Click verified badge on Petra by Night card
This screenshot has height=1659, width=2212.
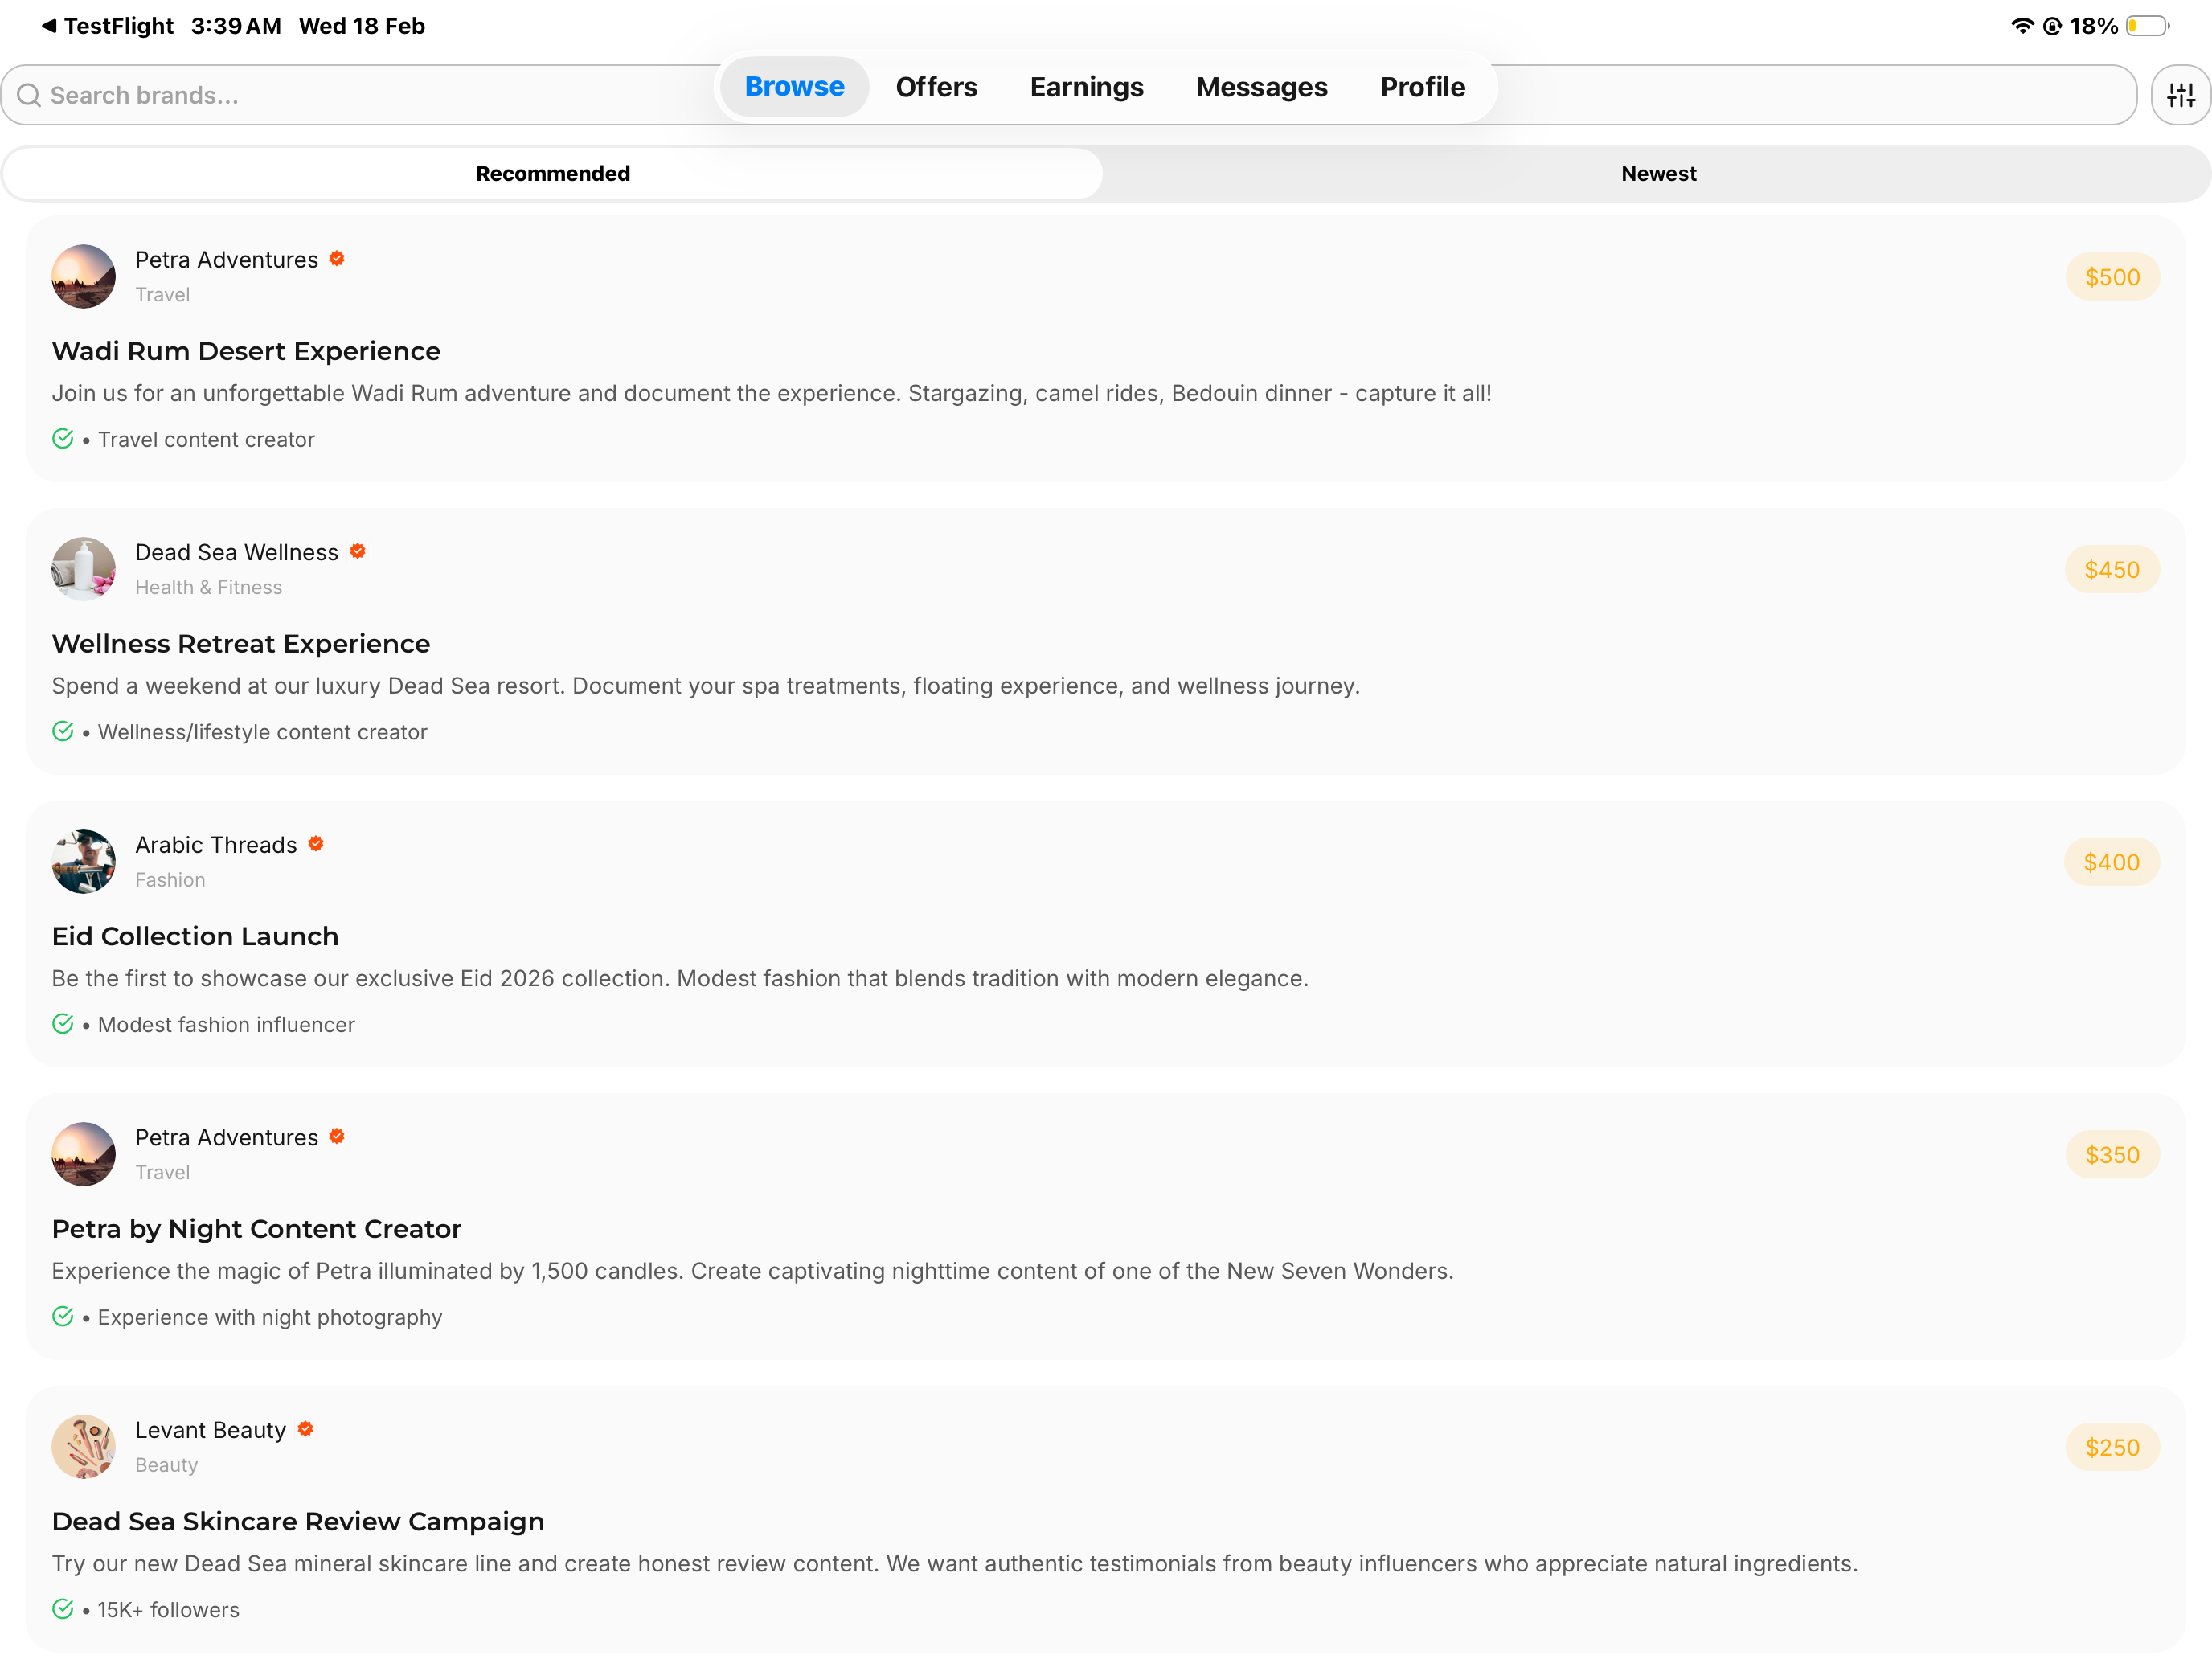[x=337, y=1136]
